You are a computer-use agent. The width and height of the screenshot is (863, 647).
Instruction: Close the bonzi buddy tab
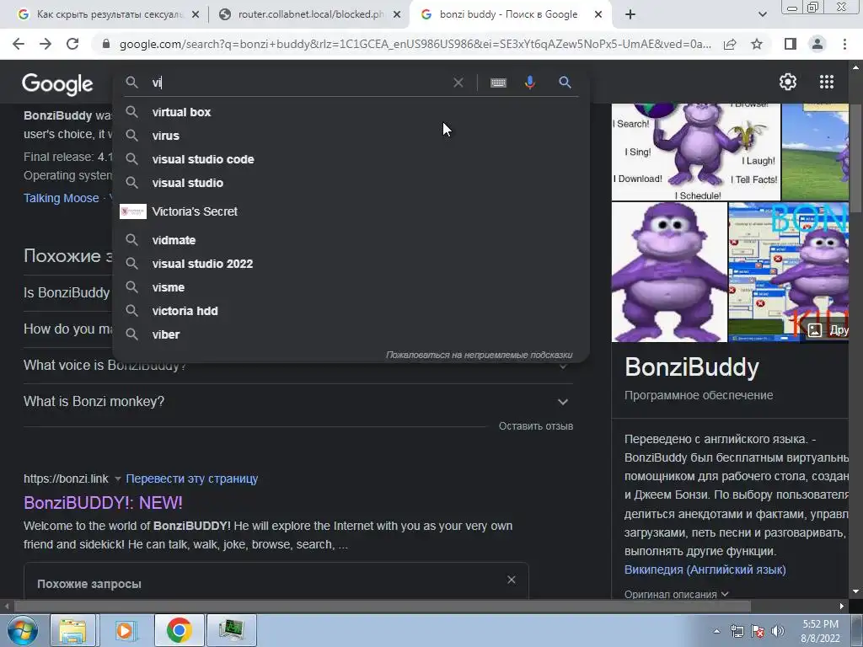click(598, 15)
